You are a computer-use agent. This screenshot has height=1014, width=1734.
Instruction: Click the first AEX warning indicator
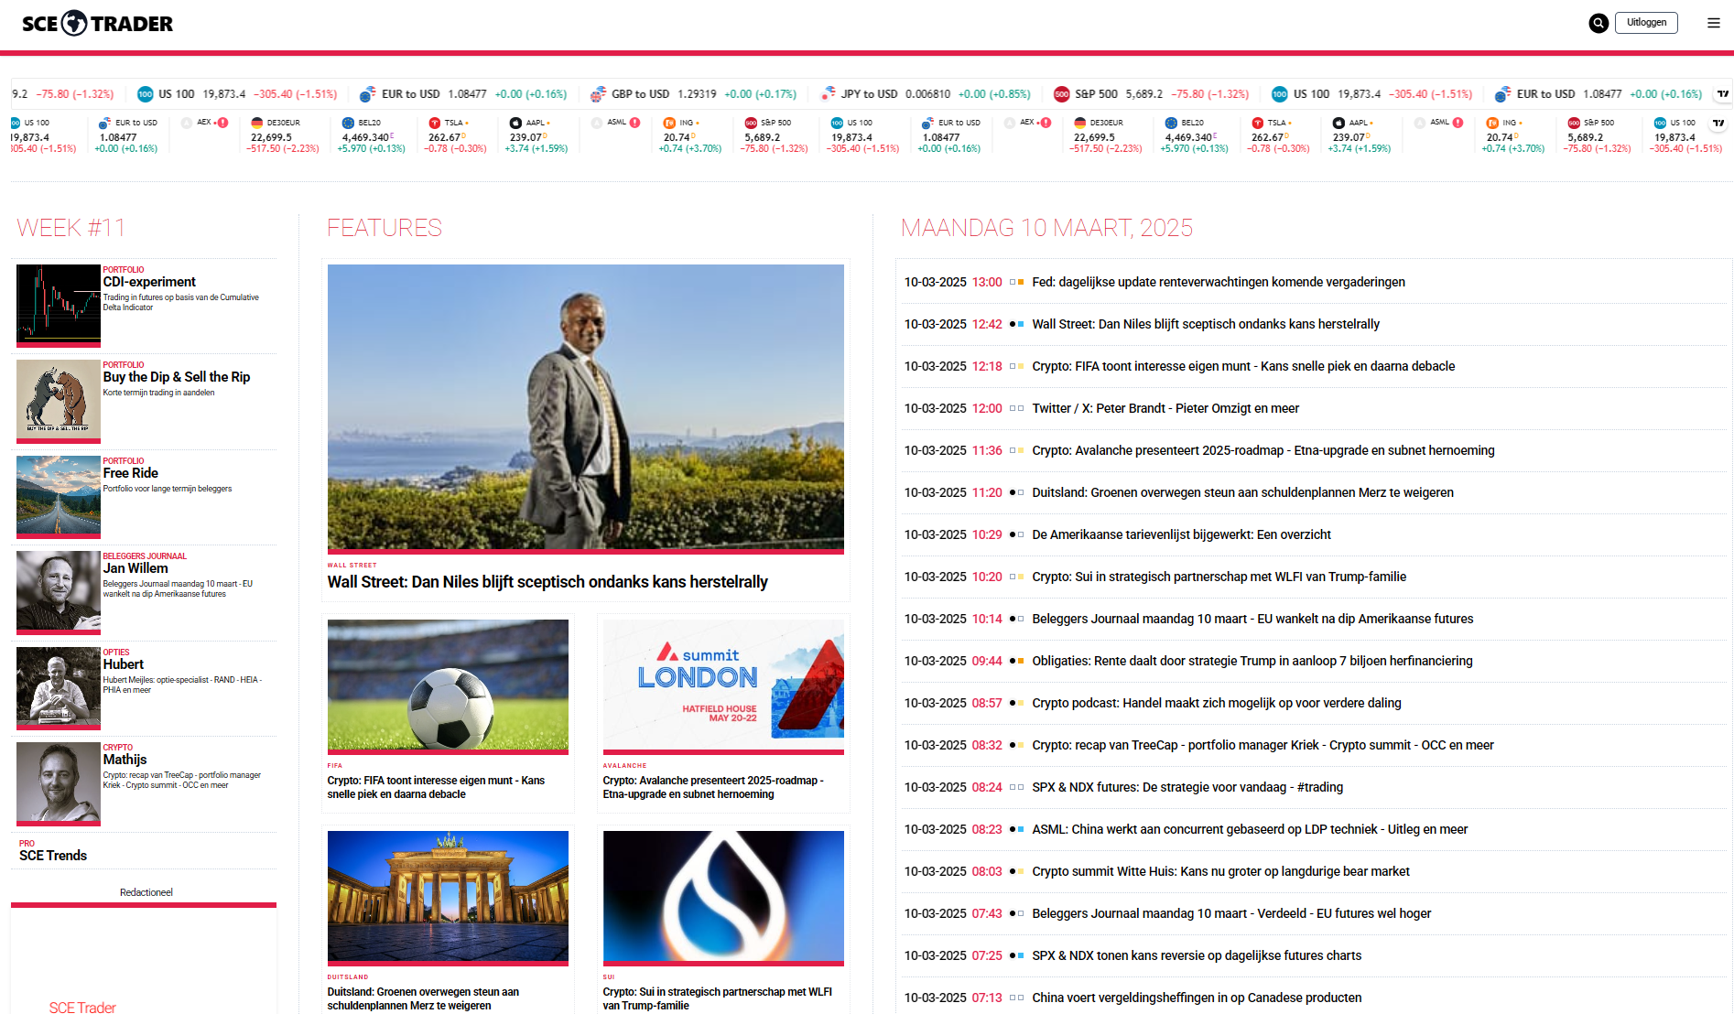click(222, 123)
